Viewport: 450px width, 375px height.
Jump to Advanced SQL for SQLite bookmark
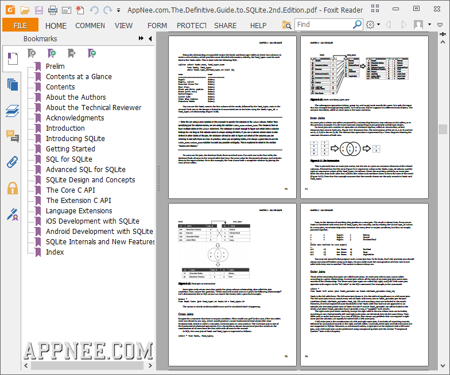(86, 170)
